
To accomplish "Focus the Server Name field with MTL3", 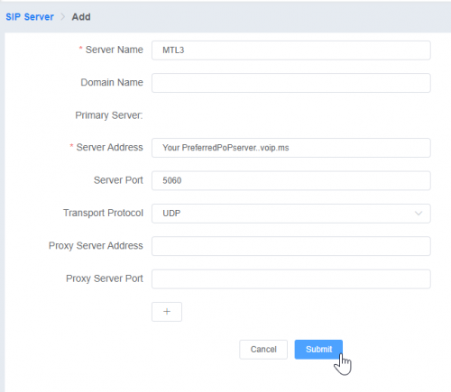I will pyautogui.click(x=291, y=50).
